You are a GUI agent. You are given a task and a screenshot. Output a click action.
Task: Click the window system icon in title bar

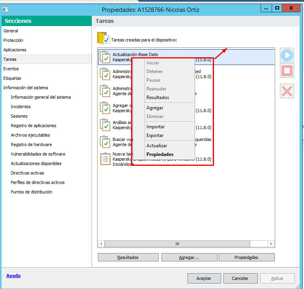[6, 9]
